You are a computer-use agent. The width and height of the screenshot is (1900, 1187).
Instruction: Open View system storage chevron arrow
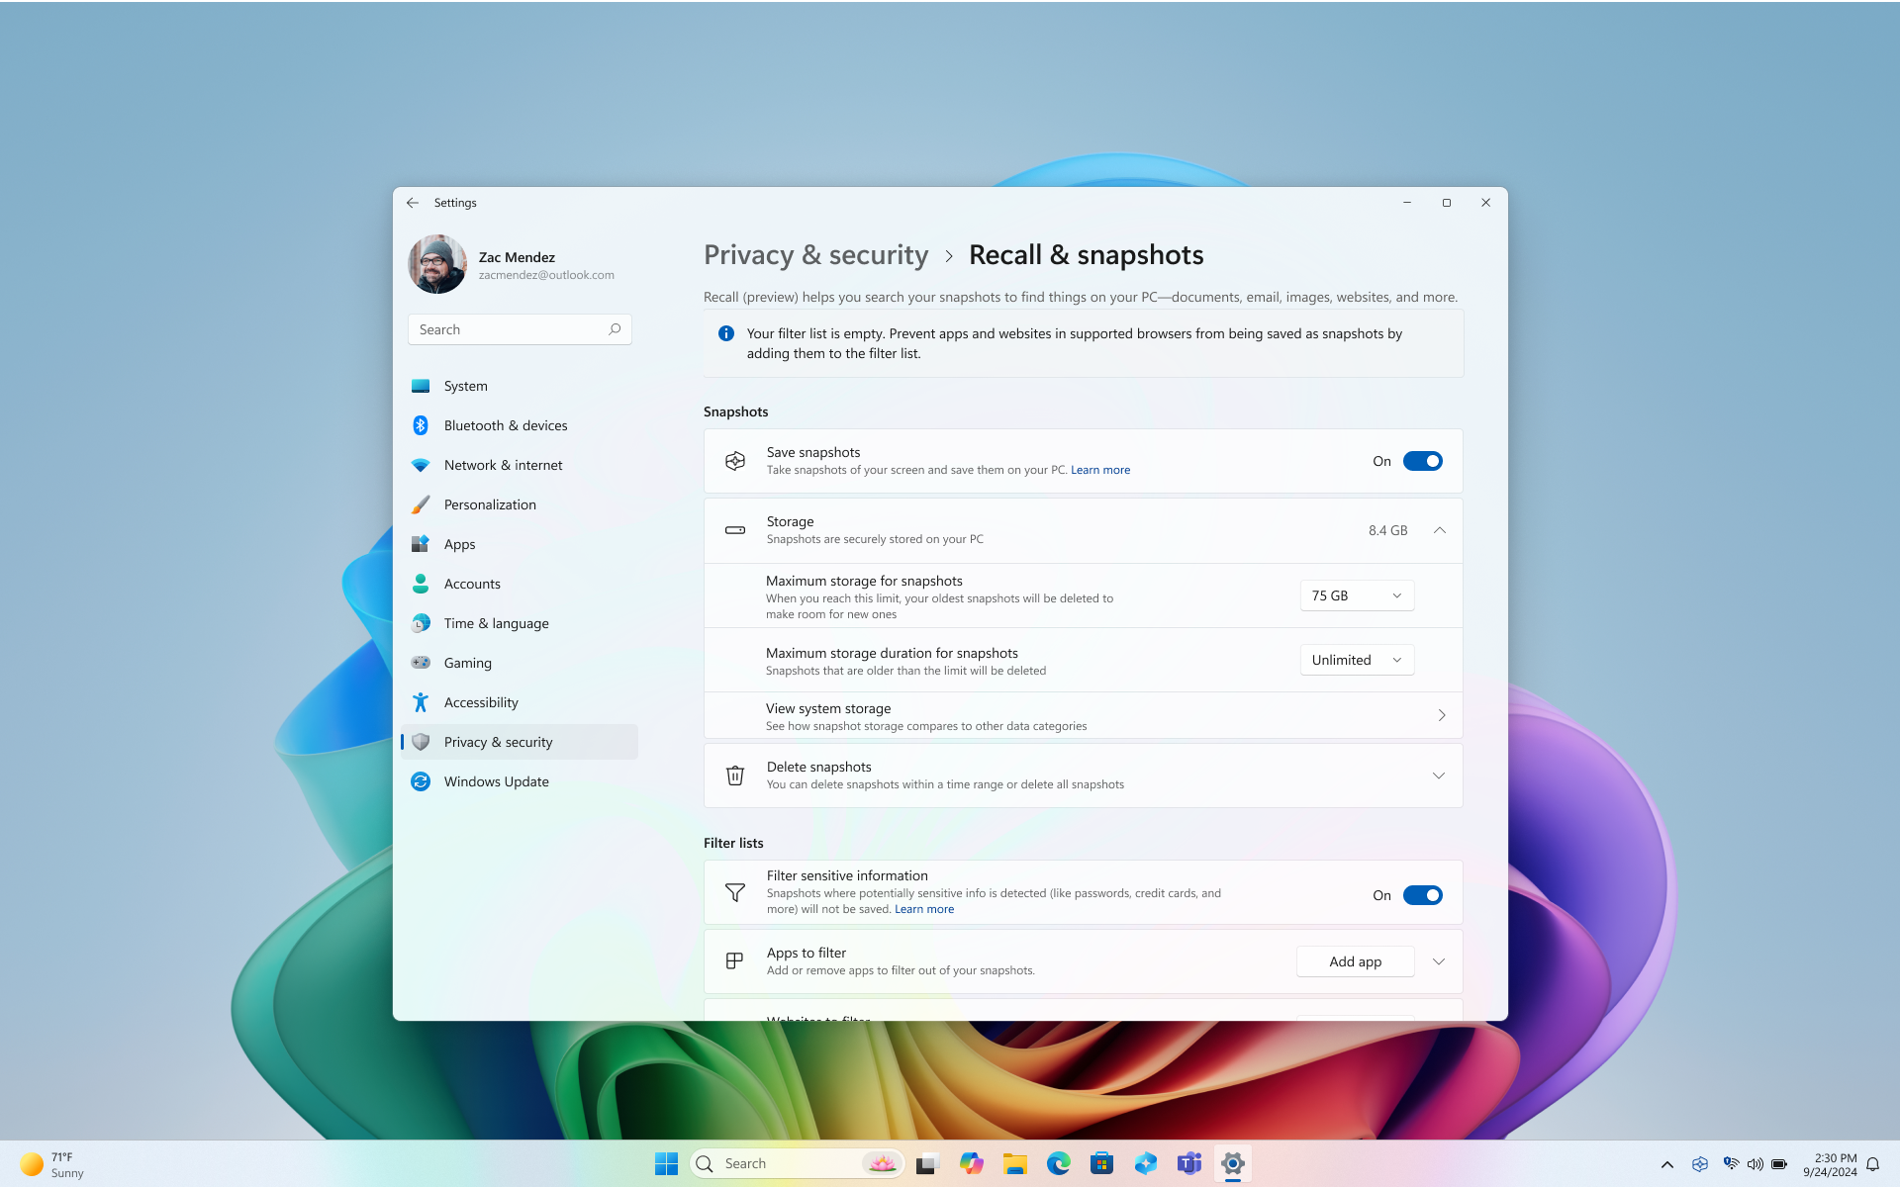pyautogui.click(x=1442, y=714)
